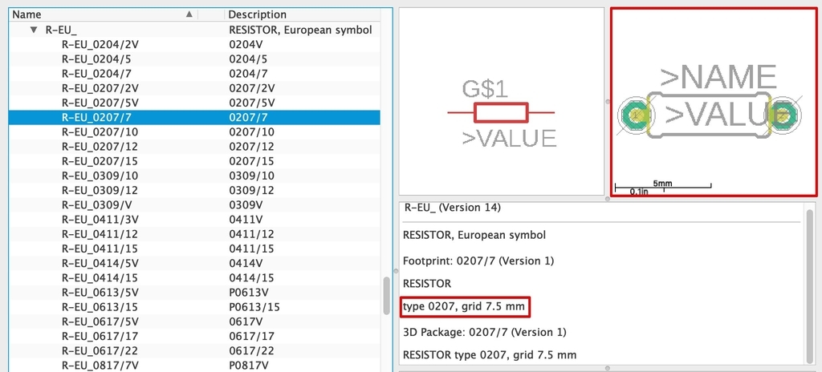The height and width of the screenshot is (372, 822).
Task: Collapse the R-EU_ tree node
Action: point(34,30)
